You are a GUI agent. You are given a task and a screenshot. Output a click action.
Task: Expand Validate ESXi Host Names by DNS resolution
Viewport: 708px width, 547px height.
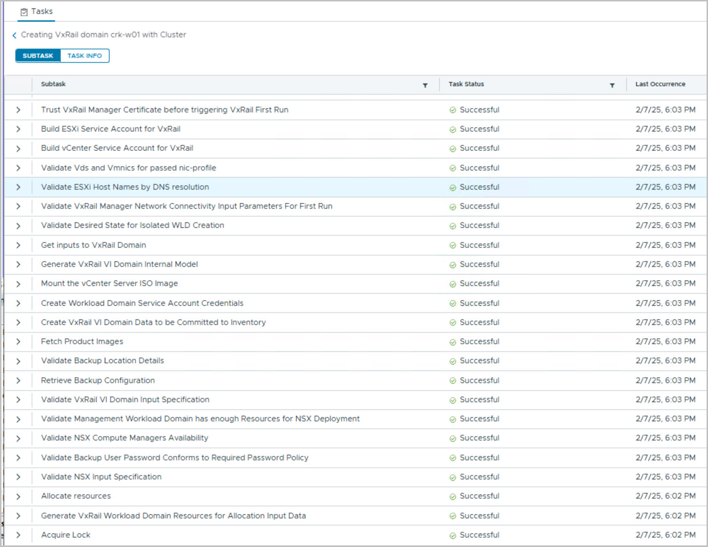tap(18, 187)
